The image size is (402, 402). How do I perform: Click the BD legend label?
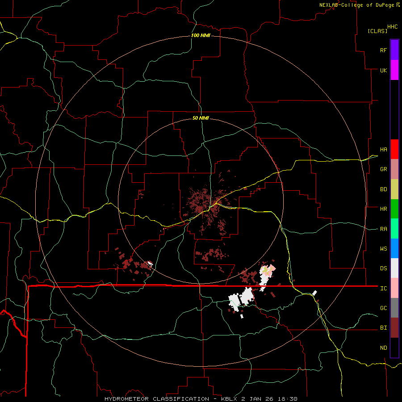point(383,189)
